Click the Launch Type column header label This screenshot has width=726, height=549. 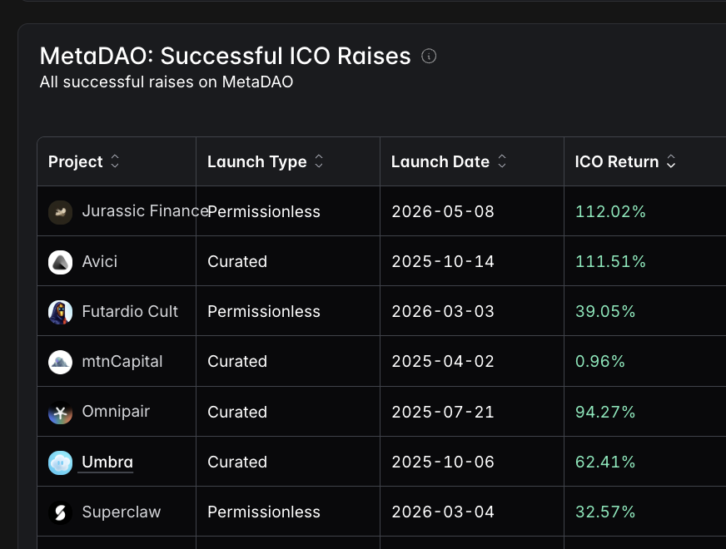pos(257,161)
